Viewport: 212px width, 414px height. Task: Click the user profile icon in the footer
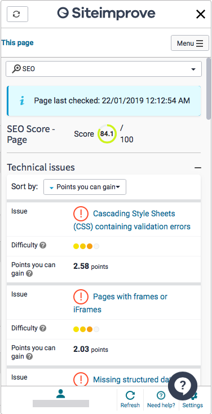61,394
